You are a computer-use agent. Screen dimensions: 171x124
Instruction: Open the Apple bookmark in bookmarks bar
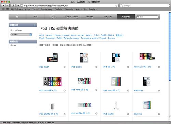28,9
